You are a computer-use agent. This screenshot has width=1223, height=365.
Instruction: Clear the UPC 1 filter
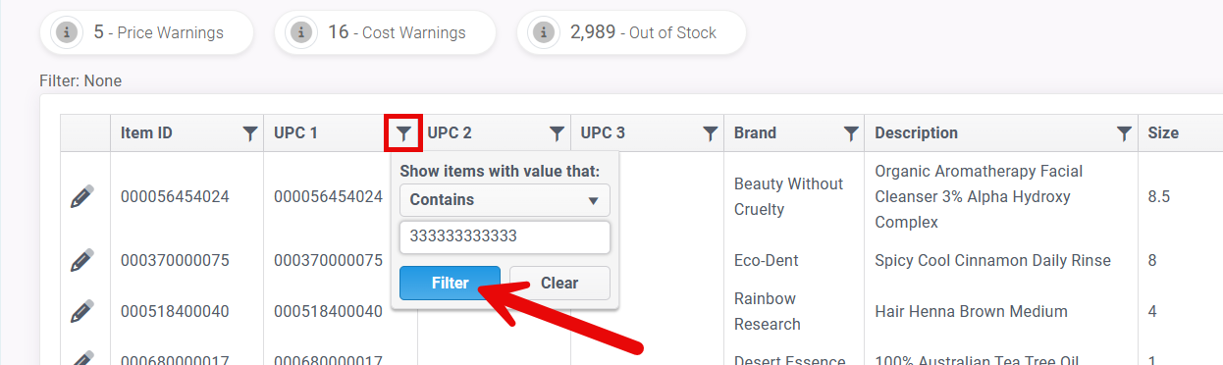click(559, 283)
